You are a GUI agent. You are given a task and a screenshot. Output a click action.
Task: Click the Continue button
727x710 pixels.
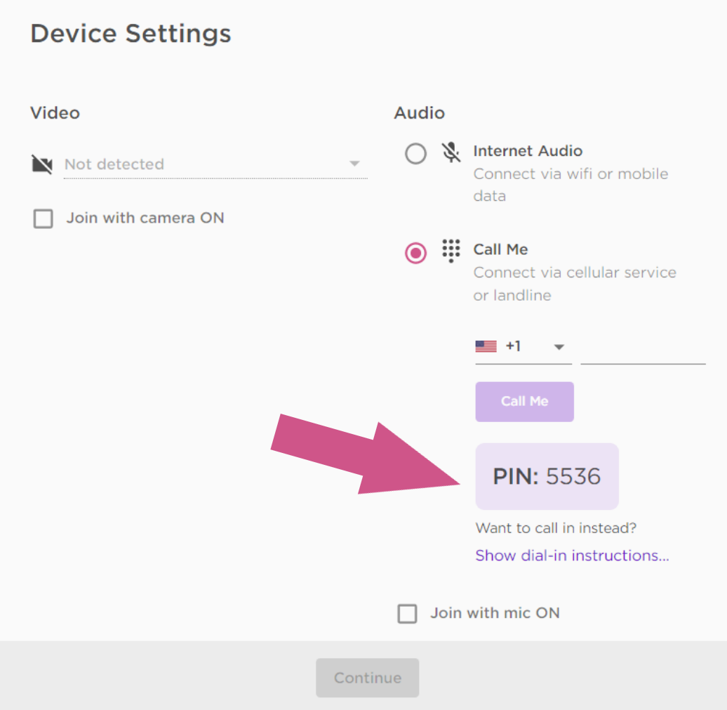367,678
